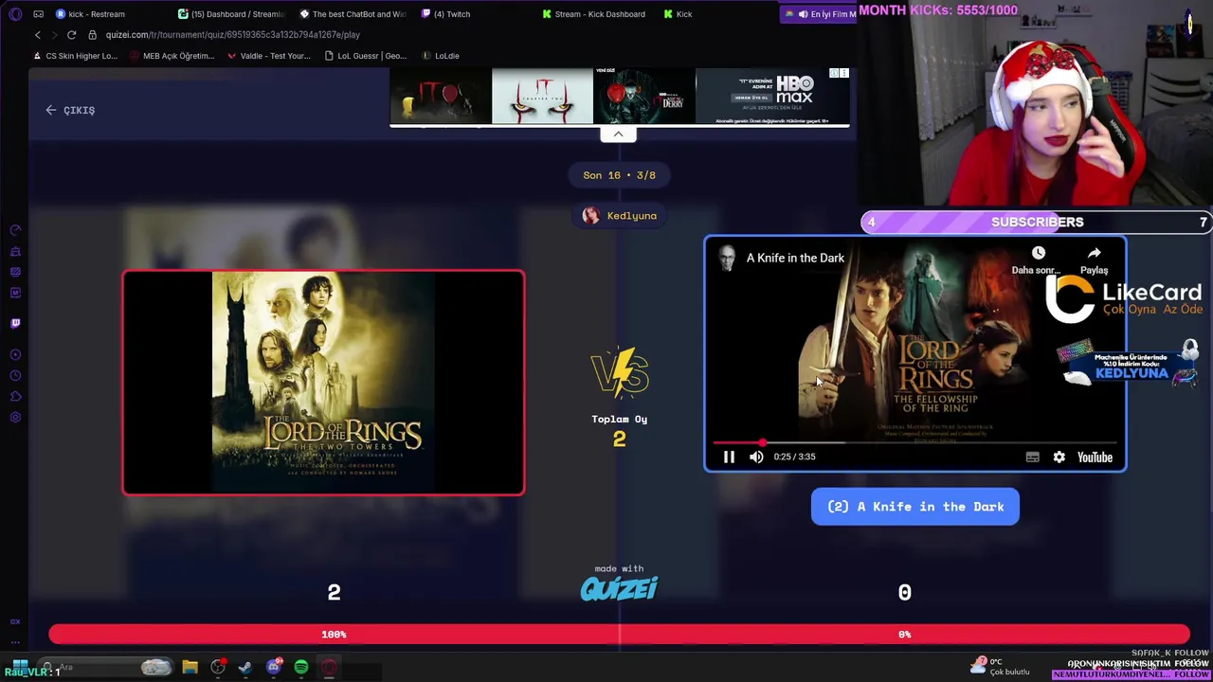
Task: Switch to the Kick tab
Action: (679, 14)
